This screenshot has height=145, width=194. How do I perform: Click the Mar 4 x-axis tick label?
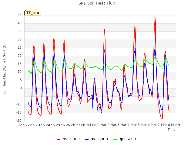(x=125, y=125)
